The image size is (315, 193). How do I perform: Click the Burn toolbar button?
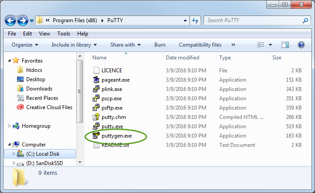point(160,44)
